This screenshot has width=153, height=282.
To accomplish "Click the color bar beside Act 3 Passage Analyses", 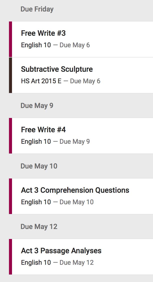I will pyautogui.click(x=10, y=257).
